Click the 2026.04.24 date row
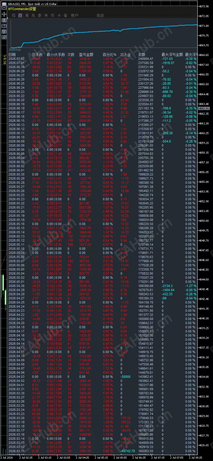The image size is (213, 461). 16,306
